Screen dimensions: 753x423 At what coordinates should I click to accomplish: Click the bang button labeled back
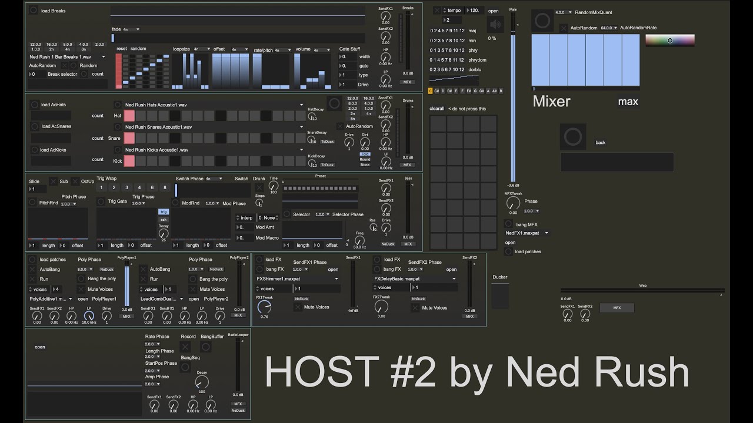coord(573,137)
